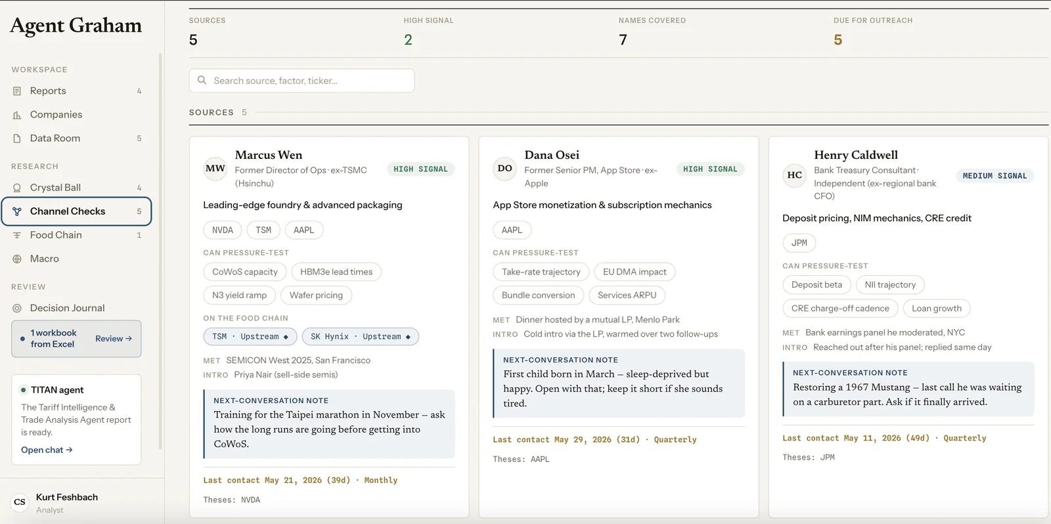The image size is (1051, 524).
Task: Open Crystal Ball research section
Action: [x=76, y=187]
